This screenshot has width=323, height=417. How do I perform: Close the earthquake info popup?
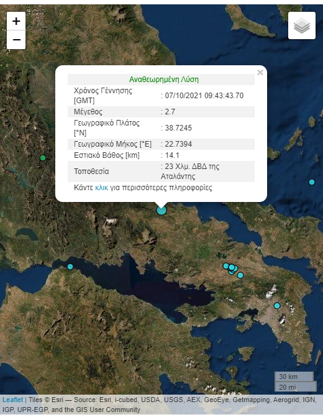(260, 72)
